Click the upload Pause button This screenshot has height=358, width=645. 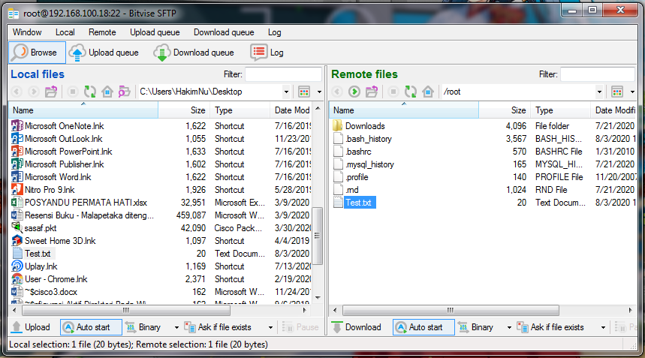(x=300, y=327)
